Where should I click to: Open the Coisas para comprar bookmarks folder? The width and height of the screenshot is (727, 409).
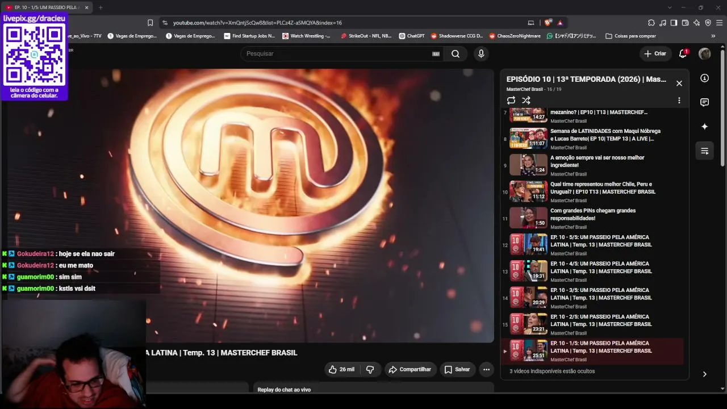click(x=630, y=36)
